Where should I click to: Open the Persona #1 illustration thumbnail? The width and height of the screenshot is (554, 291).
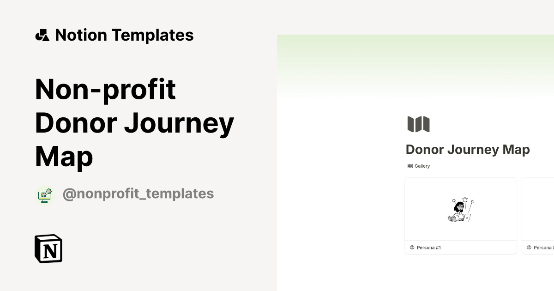[x=461, y=210]
